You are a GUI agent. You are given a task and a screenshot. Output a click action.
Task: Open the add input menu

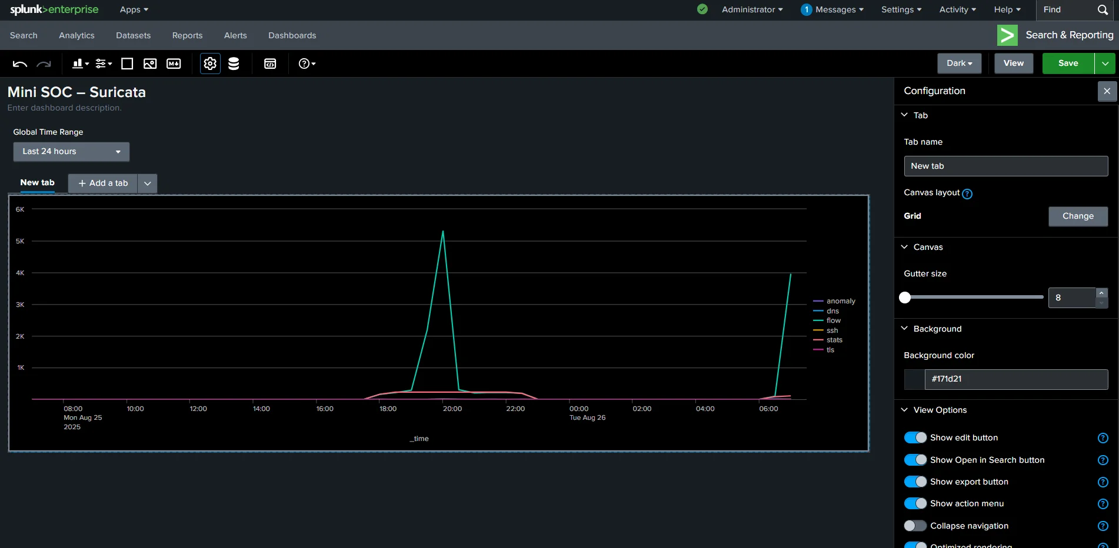coord(104,64)
